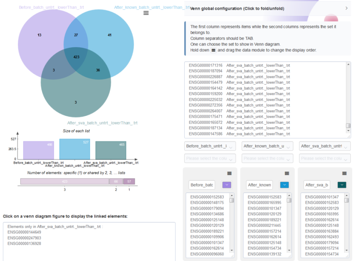Click the drag handle icon of the After_known module

tap(287, 173)
